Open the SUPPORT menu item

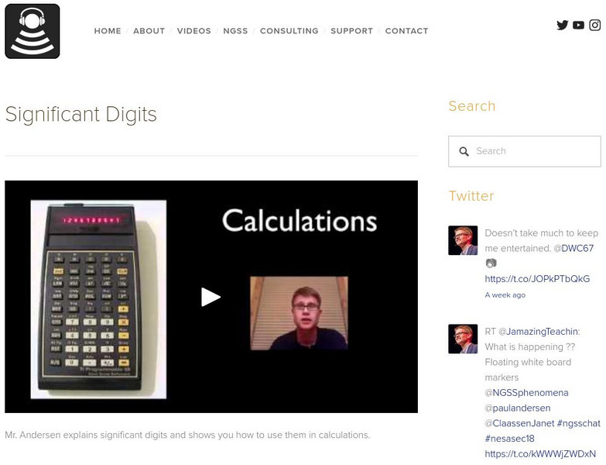(351, 31)
